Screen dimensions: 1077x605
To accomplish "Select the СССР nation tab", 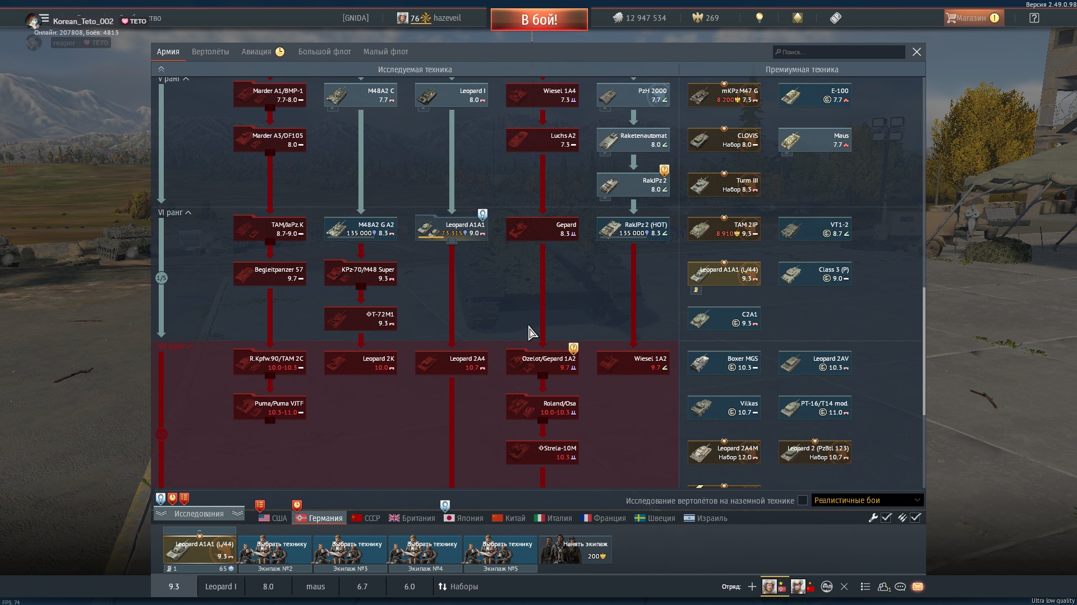I will [366, 518].
